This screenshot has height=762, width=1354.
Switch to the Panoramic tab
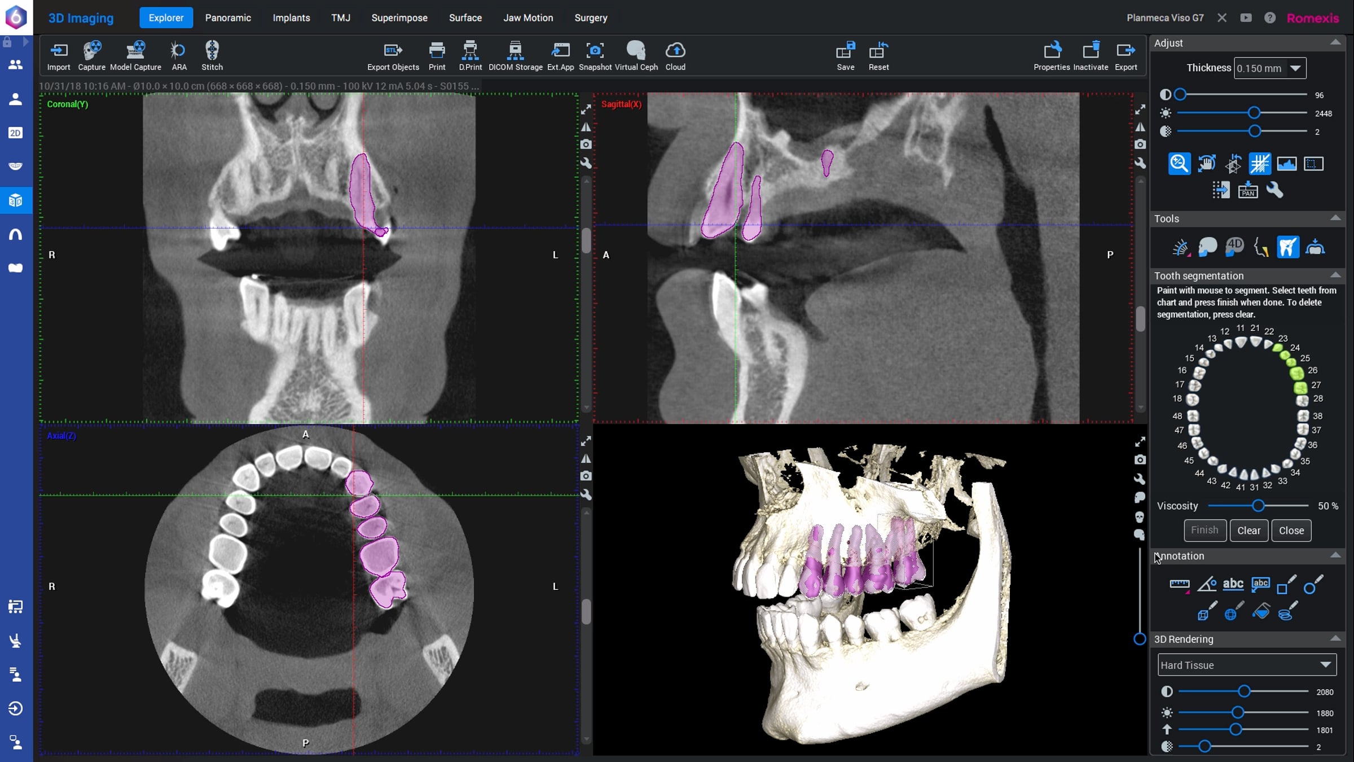228,17
